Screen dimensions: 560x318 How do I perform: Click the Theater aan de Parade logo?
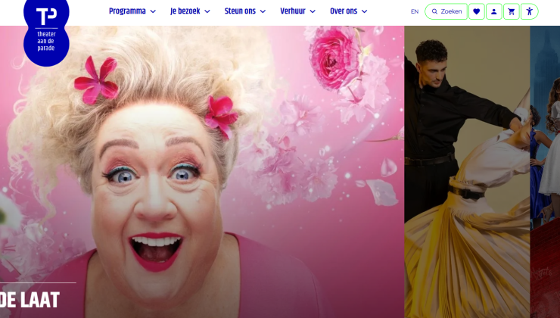coord(46,30)
